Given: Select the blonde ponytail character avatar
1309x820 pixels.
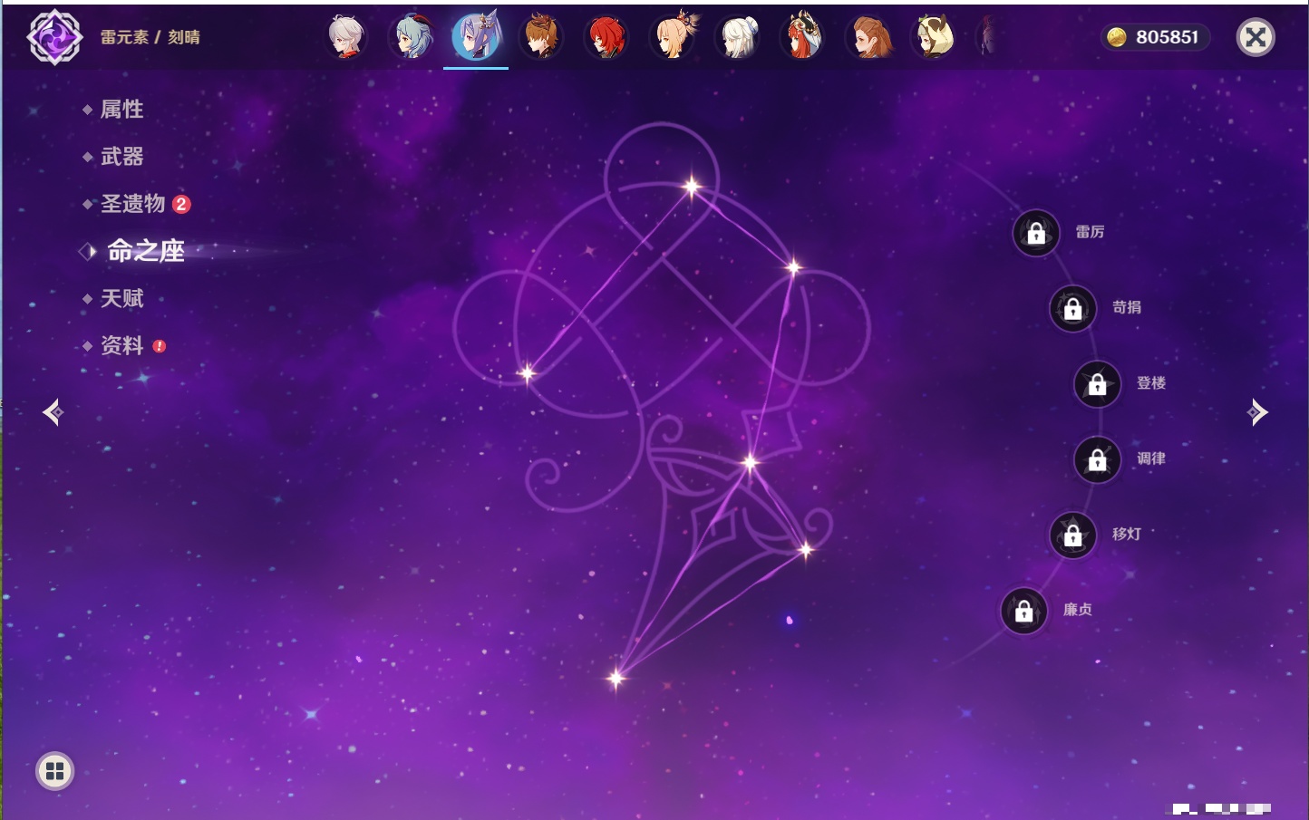Looking at the screenshot, I should click(x=674, y=36).
